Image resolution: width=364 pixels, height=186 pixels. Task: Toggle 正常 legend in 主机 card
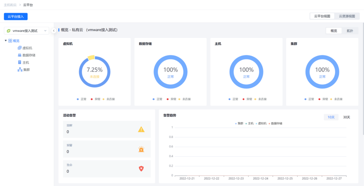coord(233,99)
